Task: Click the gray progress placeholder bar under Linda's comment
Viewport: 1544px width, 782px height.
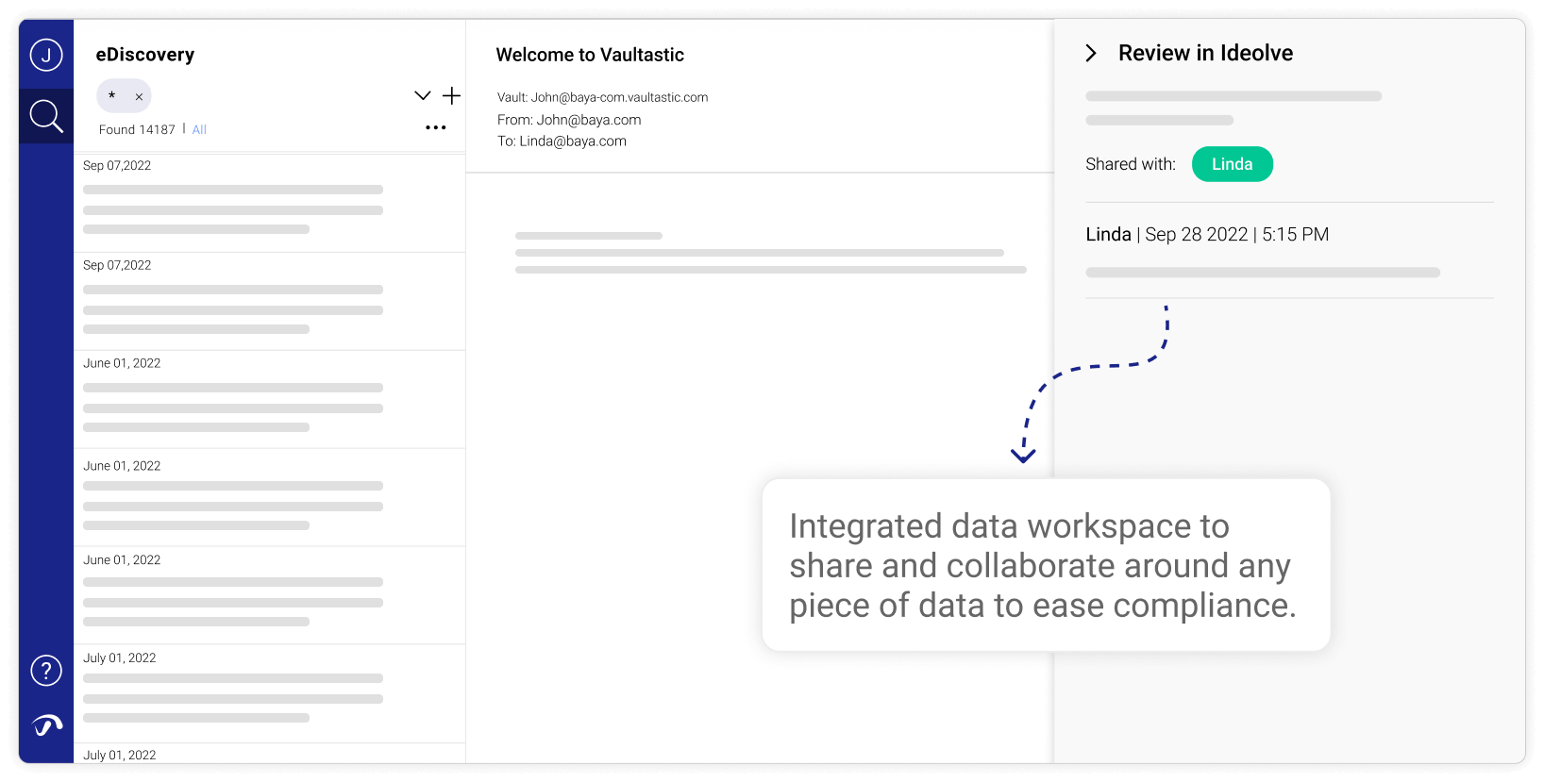Action: [x=1263, y=272]
